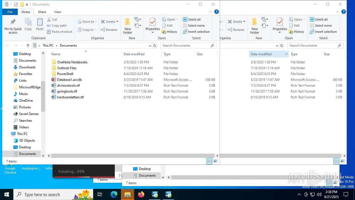Switch to Large icons view in front window
This screenshot has height=200, width=355.
215,161
